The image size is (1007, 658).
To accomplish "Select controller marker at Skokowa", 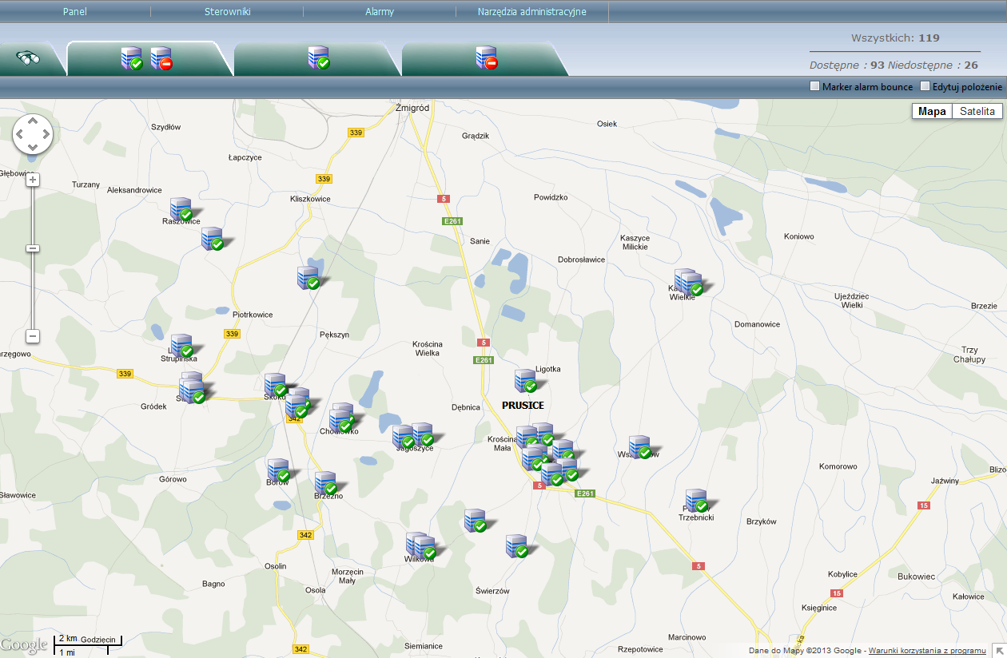I will point(277,386).
